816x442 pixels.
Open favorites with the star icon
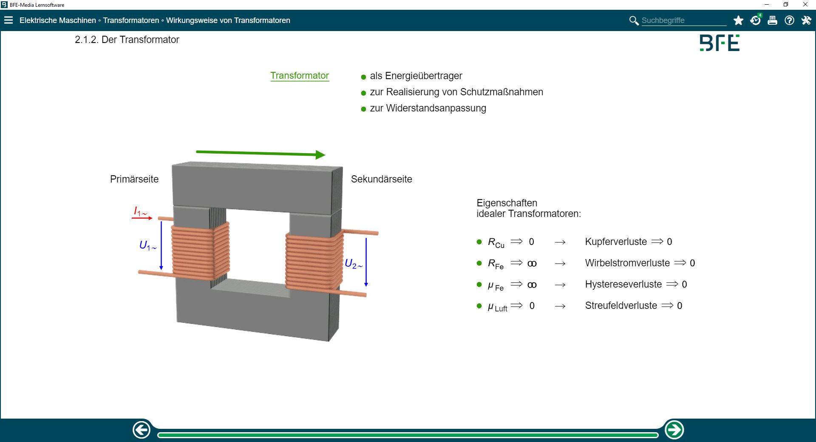tap(738, 20)
